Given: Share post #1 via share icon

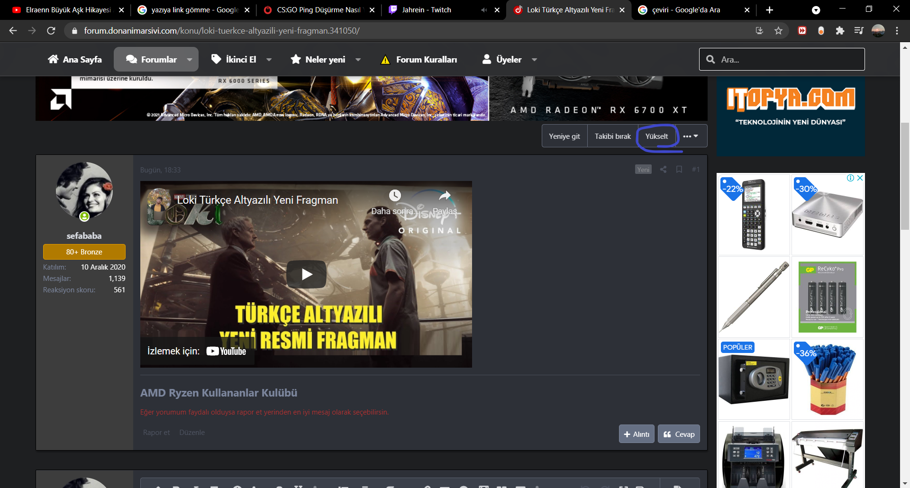Looking at the screenshot, I should click(x=663, y=170).
